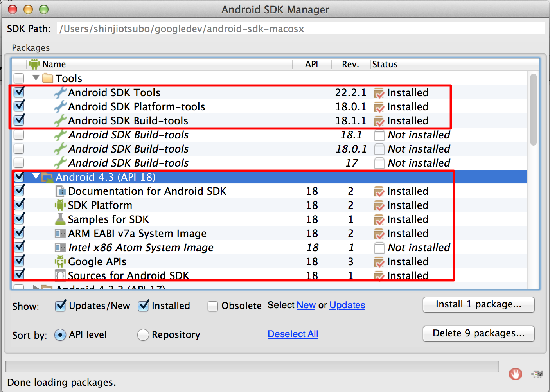
Task: Click the green robot icon beside SDK Platform
Action: [x=60, y=205]
